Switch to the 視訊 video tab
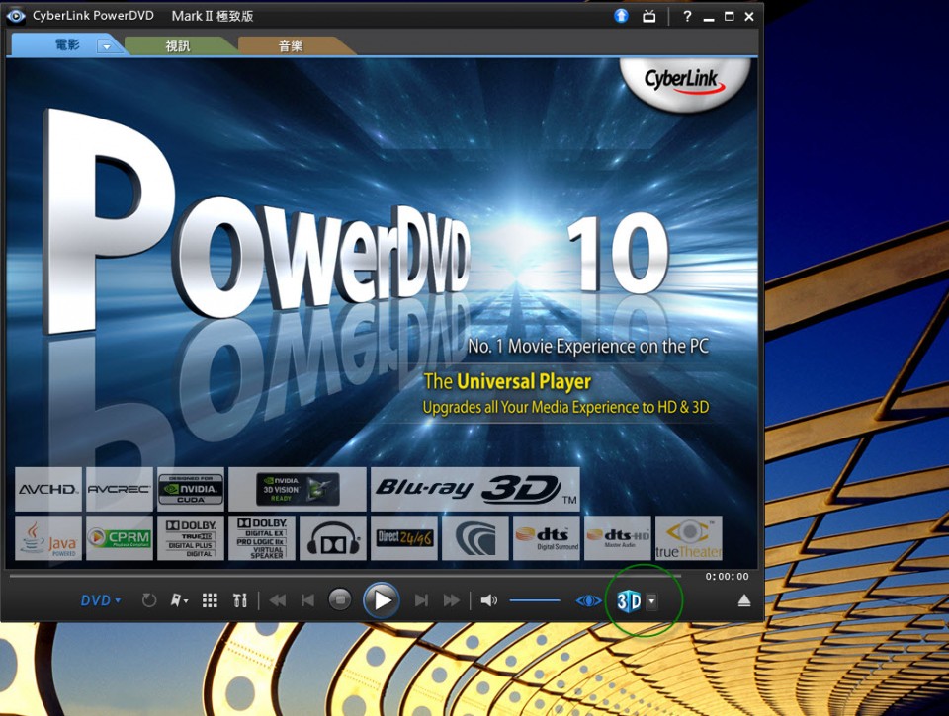Viewport: 949px width, 716px height. tap(178, 46)
